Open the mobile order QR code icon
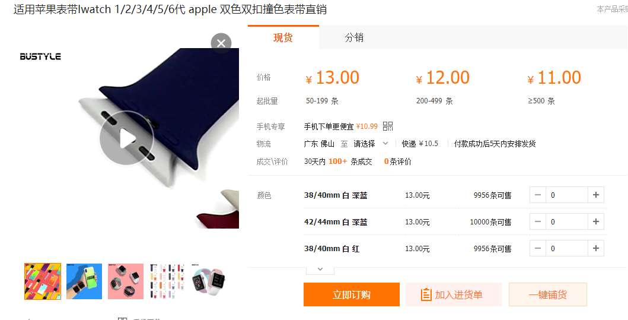This screenshot has height=320, width=628. (388, 126)
